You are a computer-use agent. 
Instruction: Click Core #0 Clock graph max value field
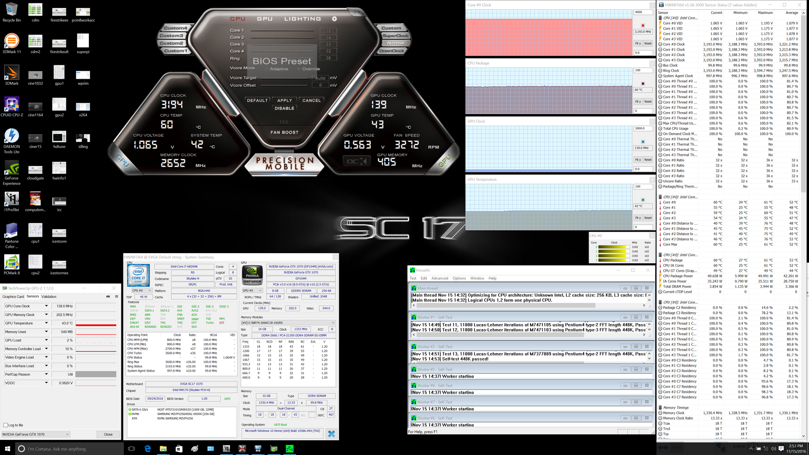(x=643, y=12)
